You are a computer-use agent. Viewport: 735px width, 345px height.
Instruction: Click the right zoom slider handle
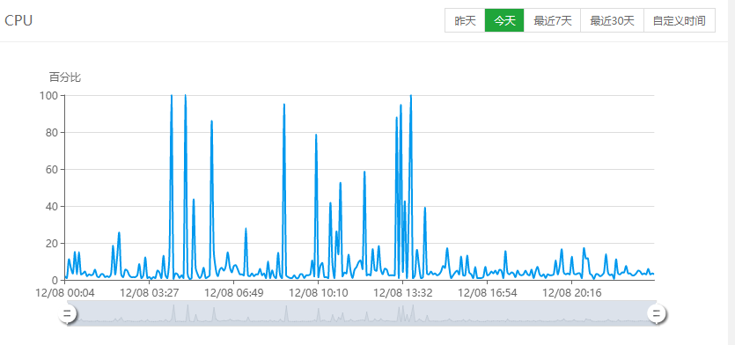click(657, 313)
